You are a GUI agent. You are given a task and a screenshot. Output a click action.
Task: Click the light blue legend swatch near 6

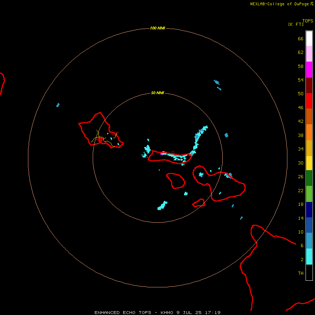click(x=309, y=240)
